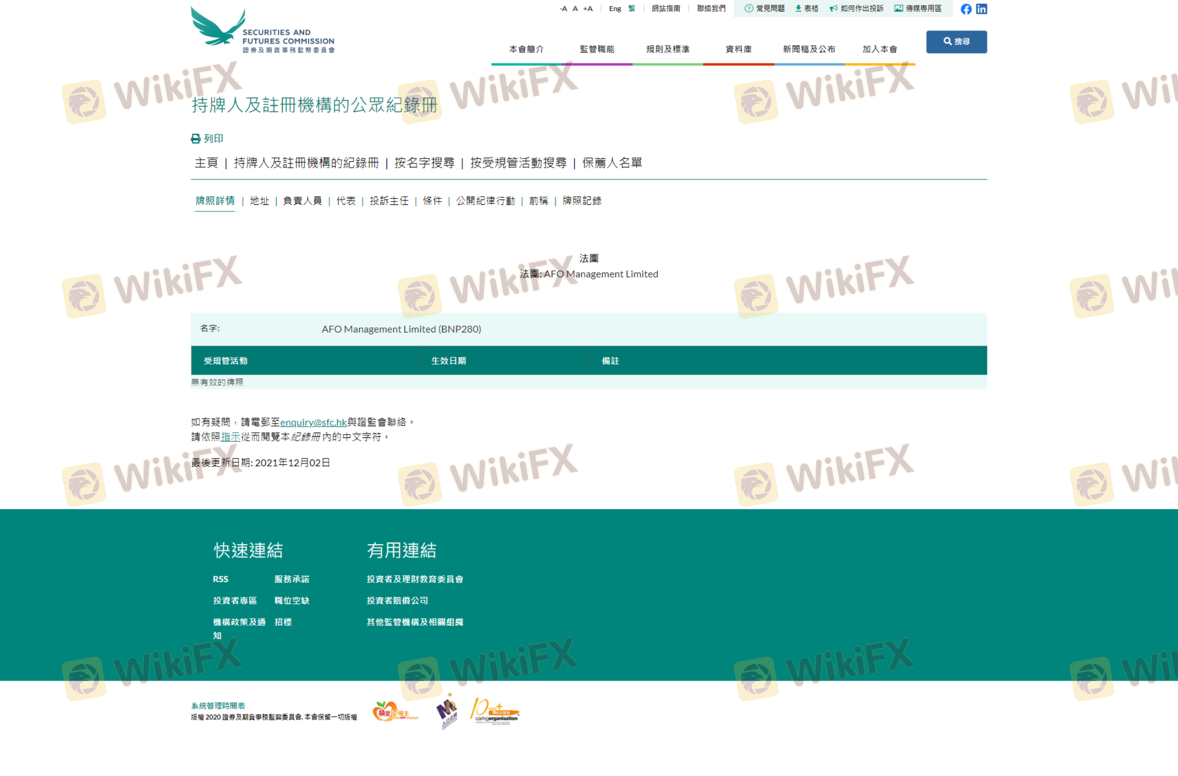Open the enquiry@sfc.hk email link
The image size is (1178, 776).
tap(313, 422)
